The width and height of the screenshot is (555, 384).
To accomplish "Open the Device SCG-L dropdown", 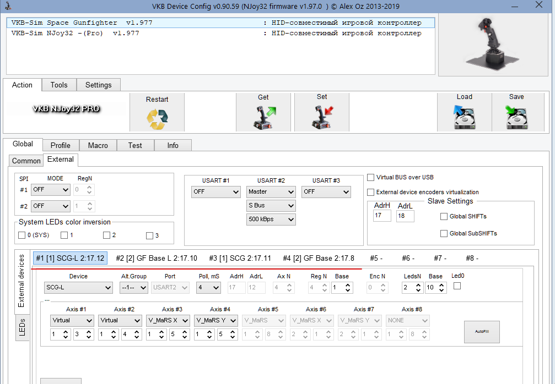I will click(78, 288).
